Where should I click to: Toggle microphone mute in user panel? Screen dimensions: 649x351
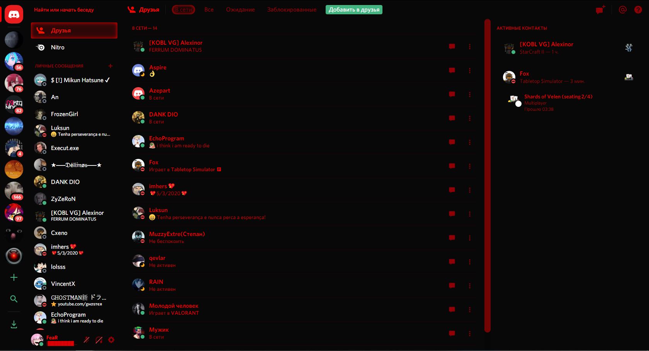[87, 340]
